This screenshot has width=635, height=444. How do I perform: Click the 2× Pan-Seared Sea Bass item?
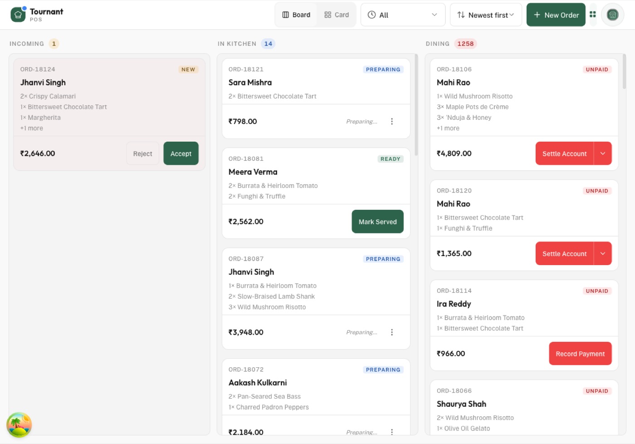[x=264, y=396]
